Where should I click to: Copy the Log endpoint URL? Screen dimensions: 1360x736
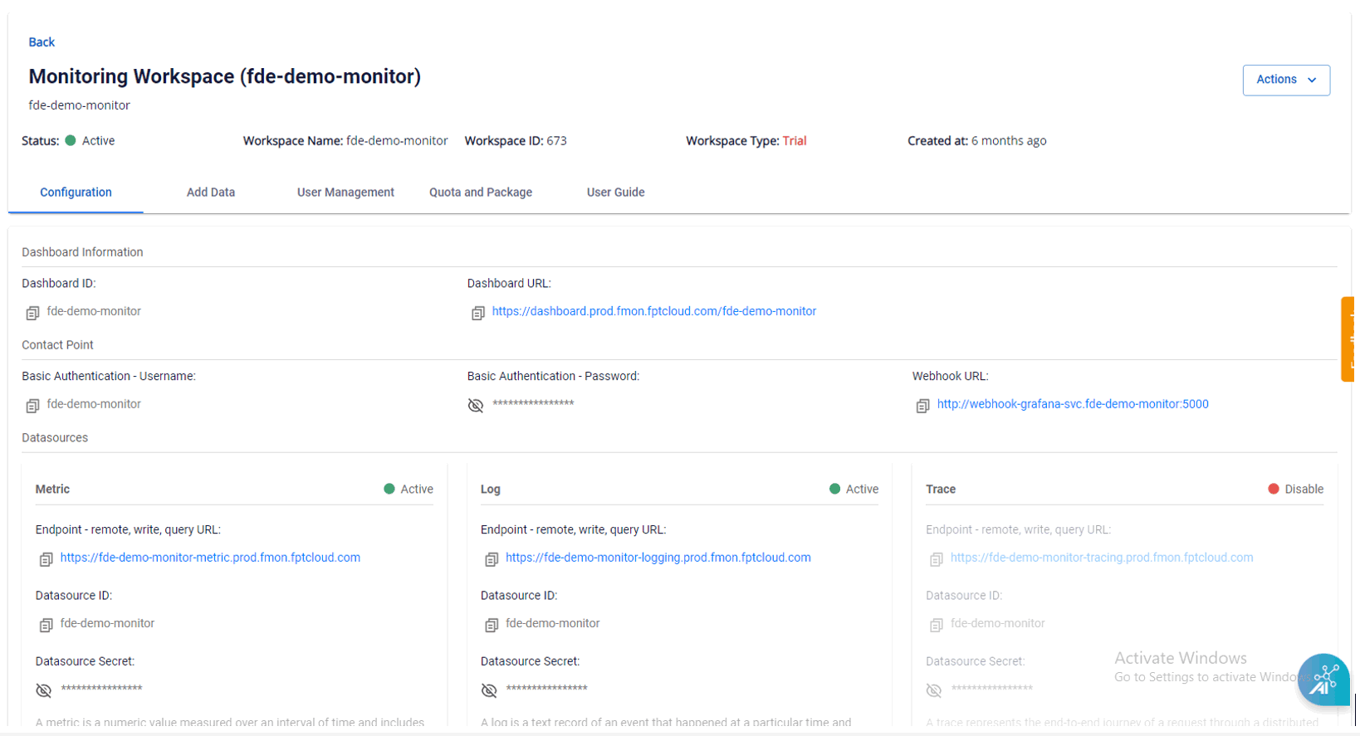click(x=492, y=559)
